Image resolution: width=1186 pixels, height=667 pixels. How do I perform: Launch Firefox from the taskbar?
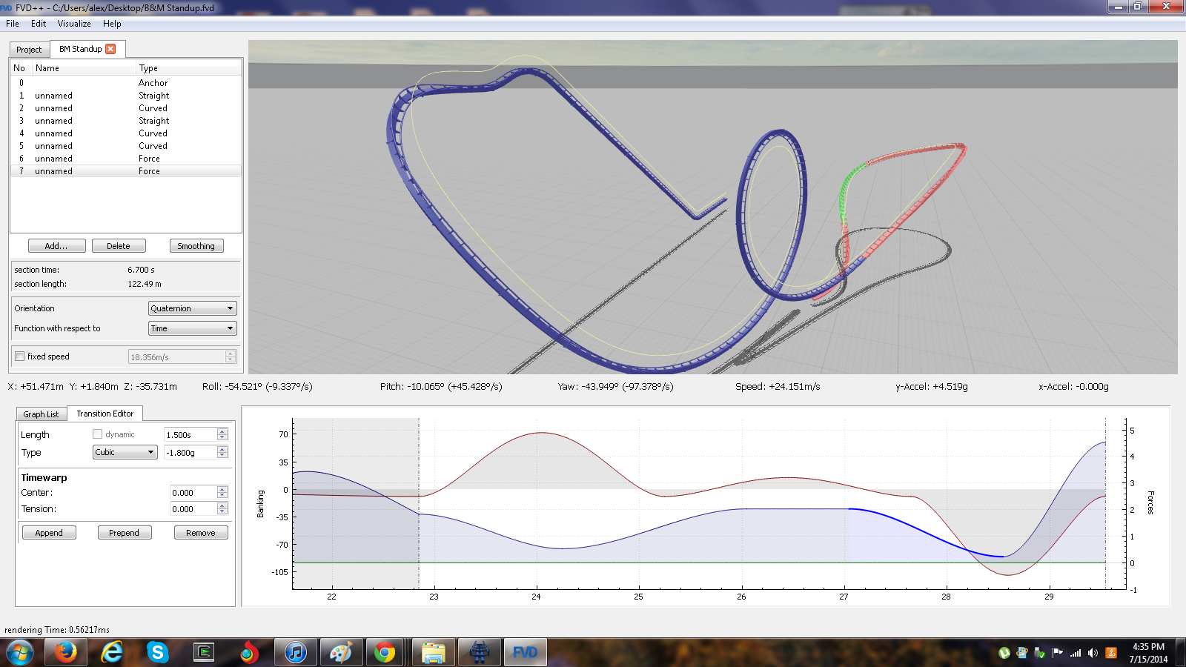[x=65, y=652]
